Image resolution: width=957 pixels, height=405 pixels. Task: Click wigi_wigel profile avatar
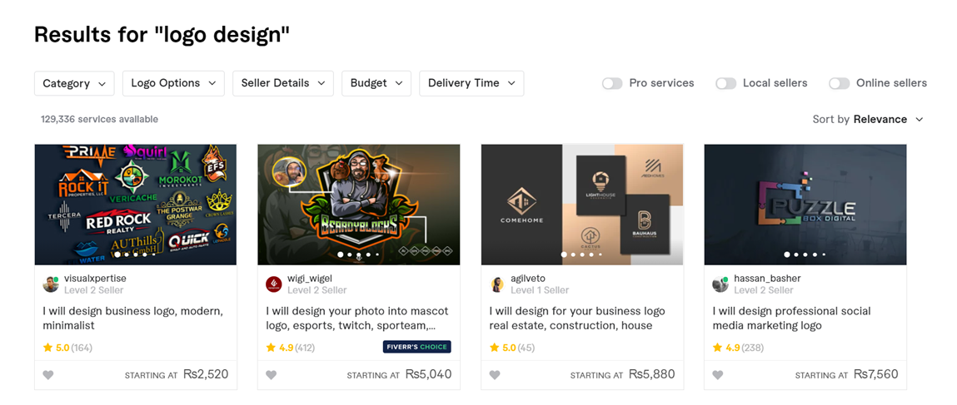tap(274, 284)
